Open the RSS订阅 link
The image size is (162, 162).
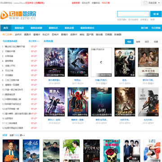[106, 3]
